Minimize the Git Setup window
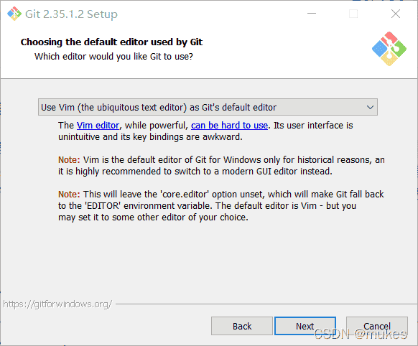 [x=312, y=14]
